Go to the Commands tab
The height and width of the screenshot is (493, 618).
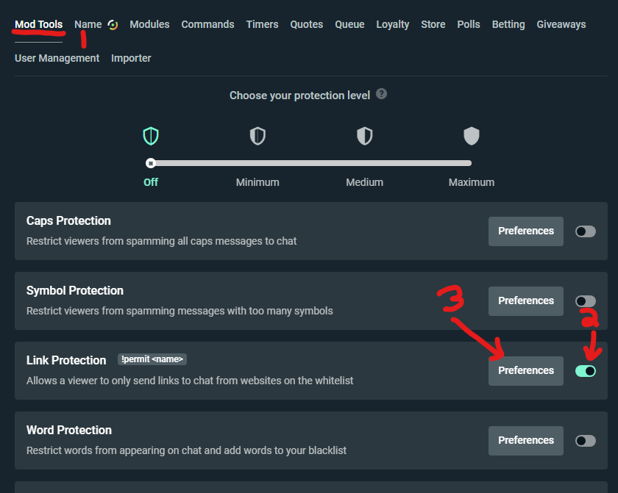207,24
